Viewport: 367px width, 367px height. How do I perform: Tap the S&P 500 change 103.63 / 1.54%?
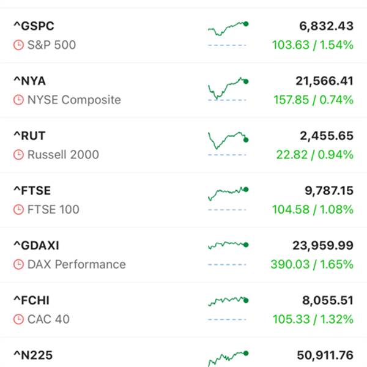coord(313,45)
